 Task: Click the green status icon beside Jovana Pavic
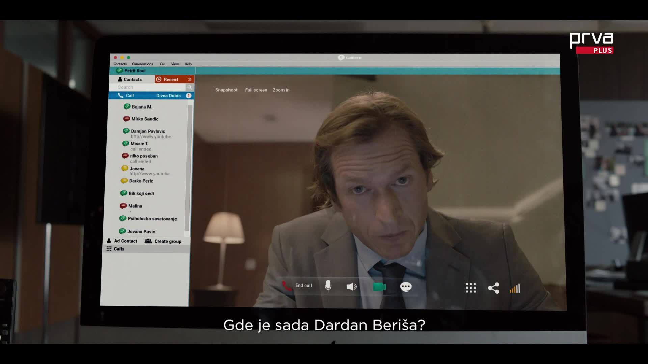tap(122, 231)
